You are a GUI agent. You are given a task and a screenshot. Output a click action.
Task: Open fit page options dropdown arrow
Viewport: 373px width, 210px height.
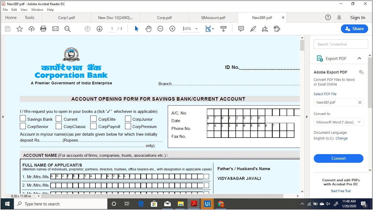tap(213, 29)
